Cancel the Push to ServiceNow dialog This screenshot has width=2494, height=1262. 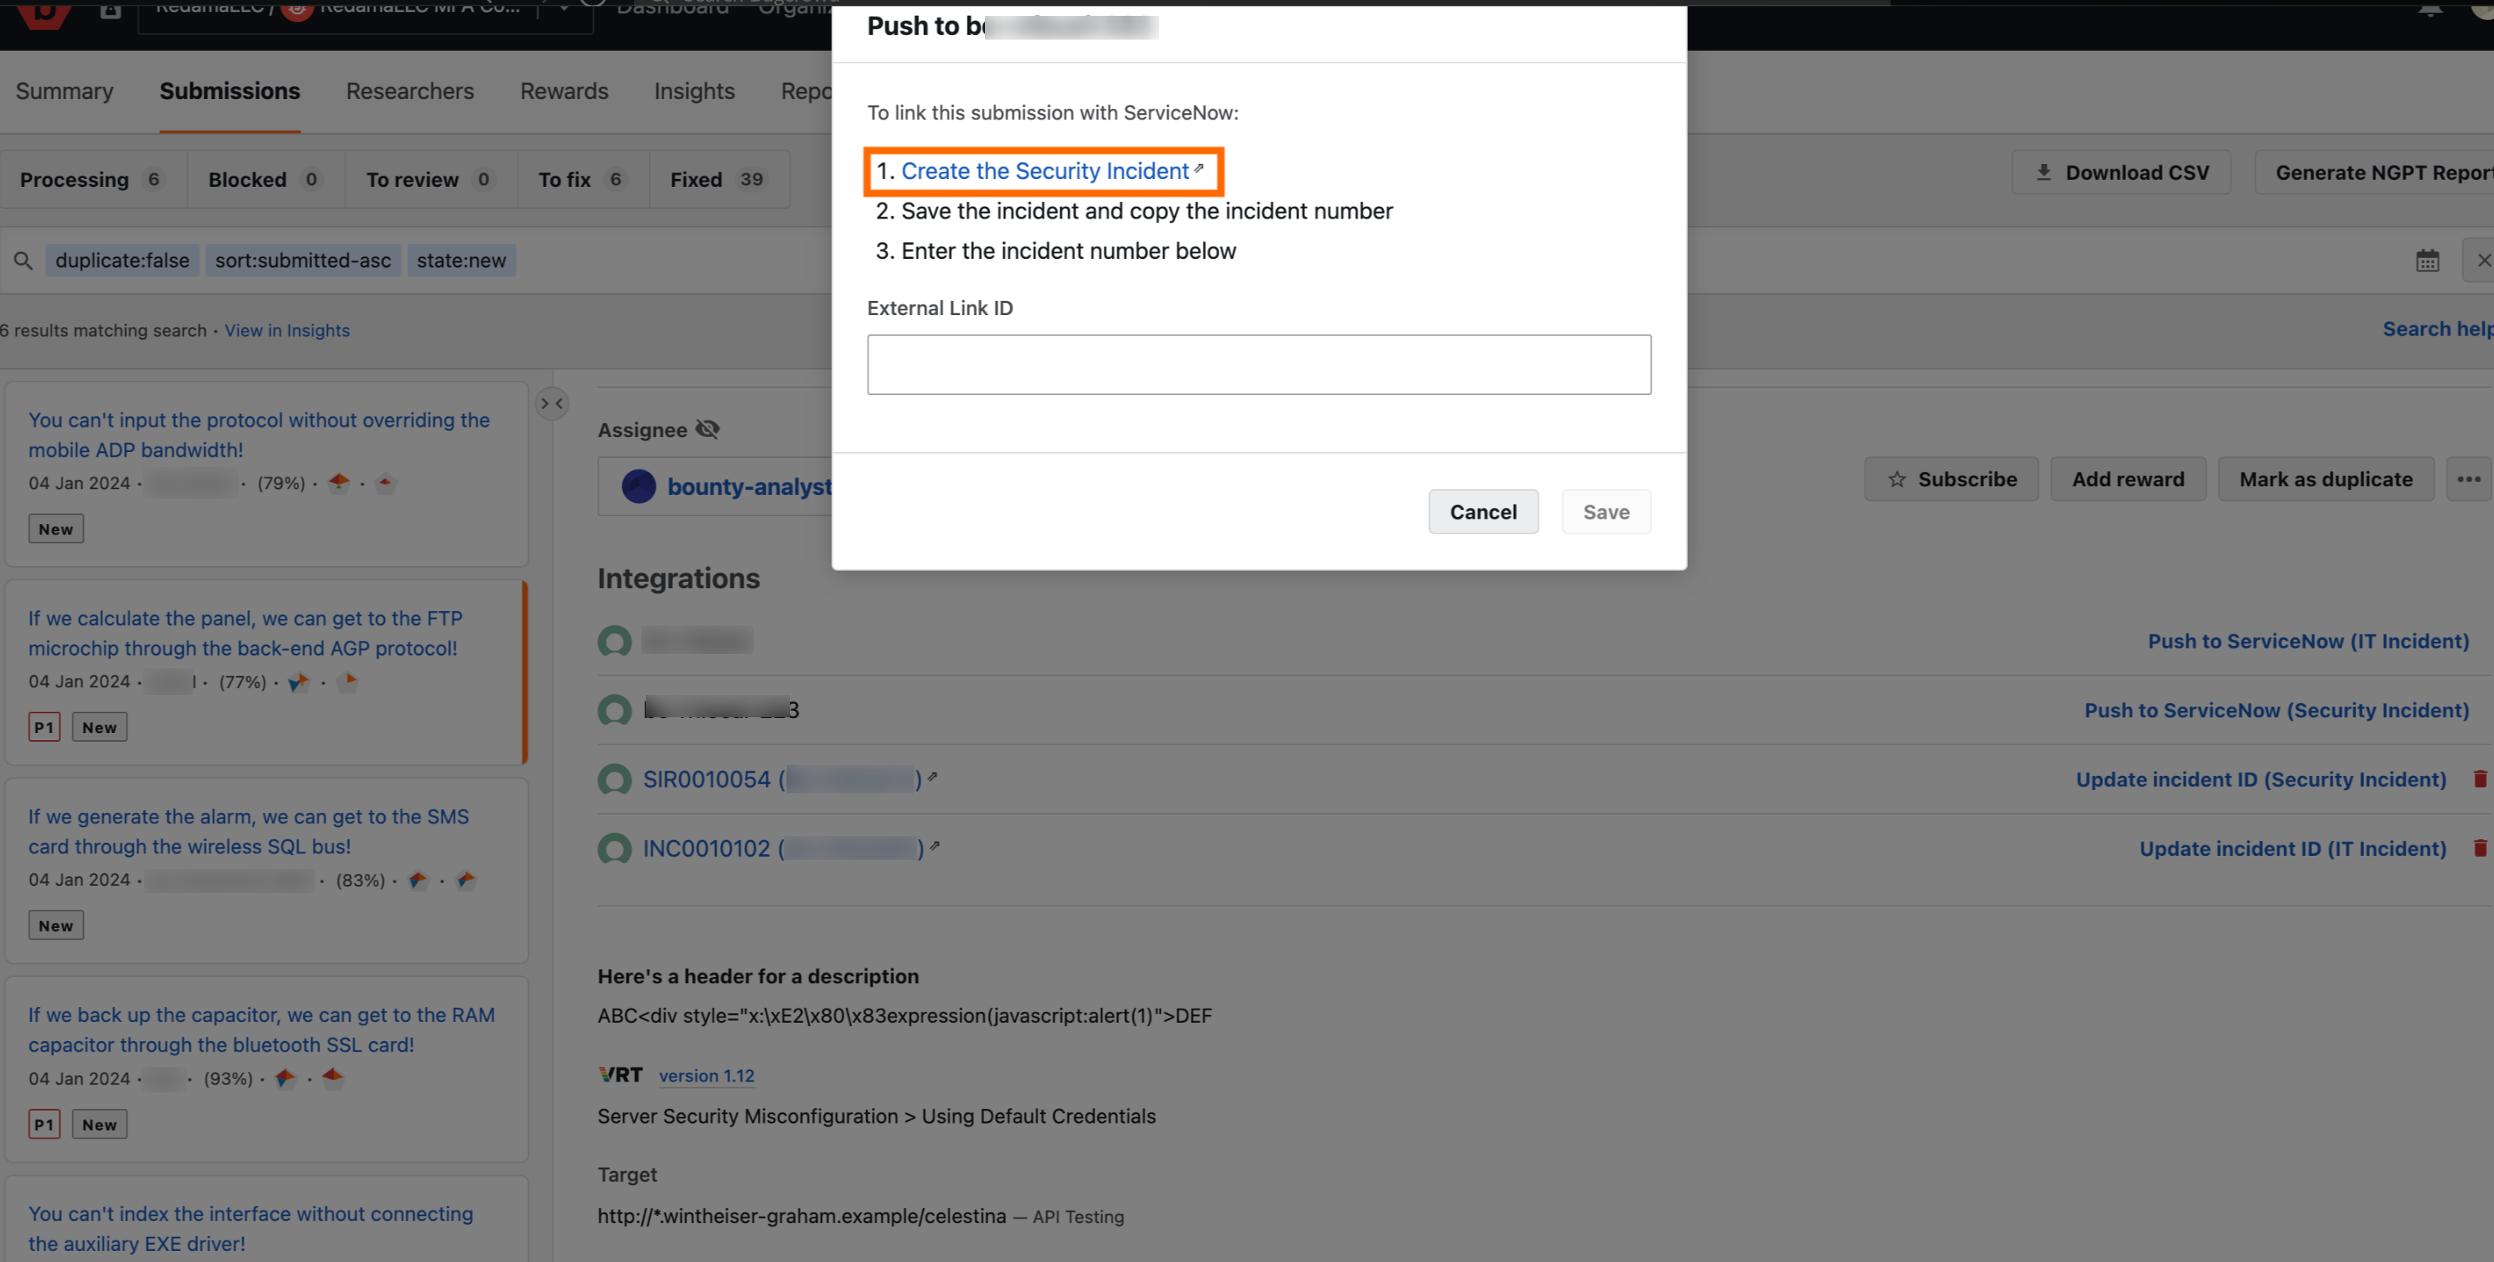pyautogui.click(x=1483, y=512)
